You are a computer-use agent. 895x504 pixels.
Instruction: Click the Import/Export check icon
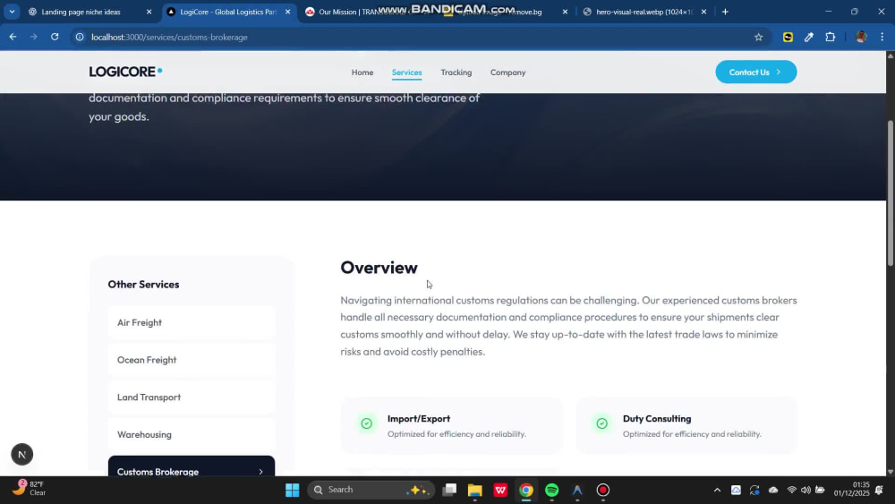click(x=366, y=423)
